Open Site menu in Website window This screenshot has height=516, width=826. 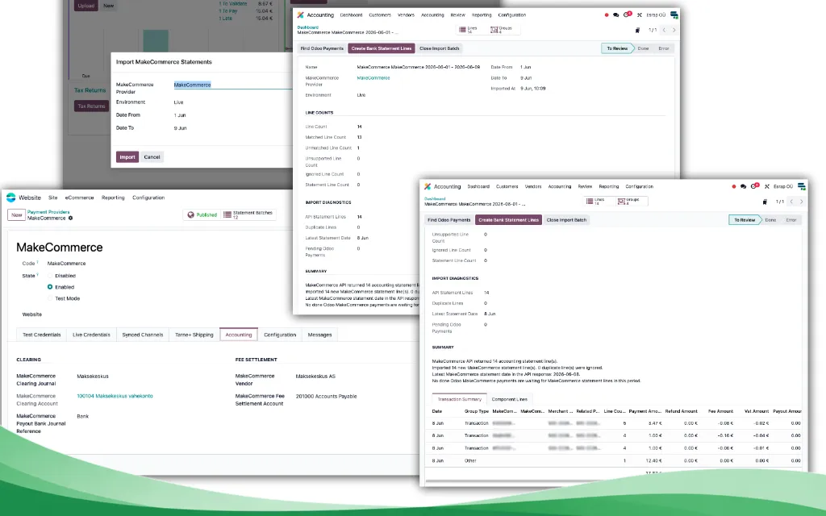point(52,198)
